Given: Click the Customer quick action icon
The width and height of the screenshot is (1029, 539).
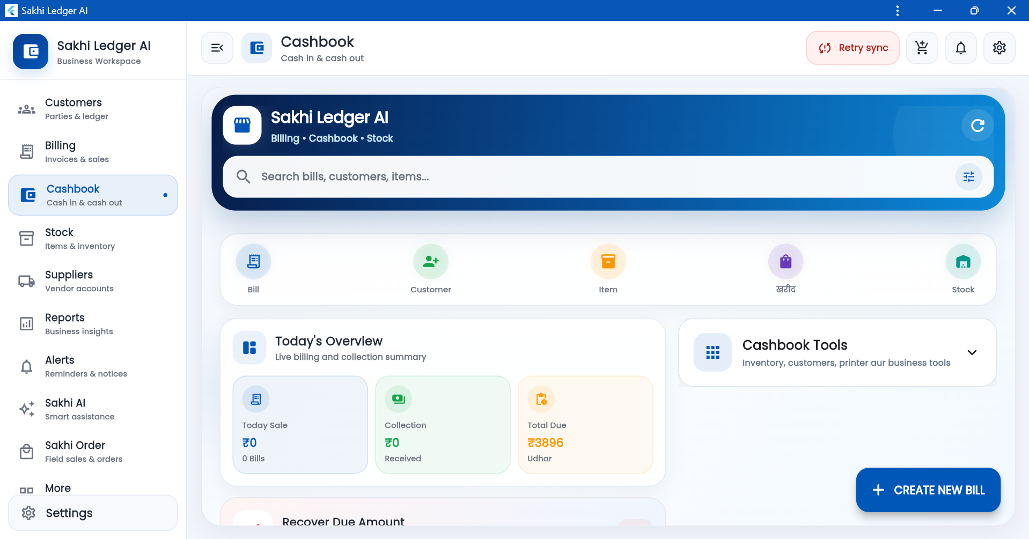Looking at the screenshot, I should coord(431,262).
